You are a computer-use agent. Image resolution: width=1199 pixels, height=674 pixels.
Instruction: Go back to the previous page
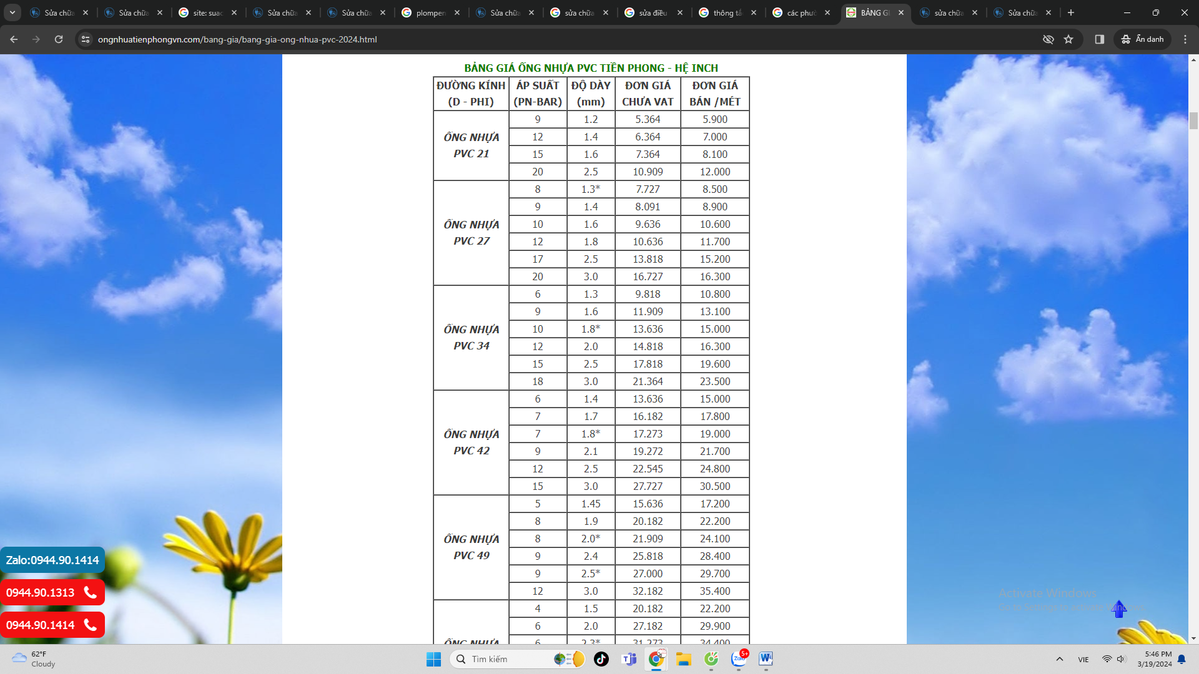(x=14, y=39)
